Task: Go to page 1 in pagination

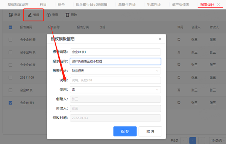Action: pyautogui.click(x=193, y=140)
